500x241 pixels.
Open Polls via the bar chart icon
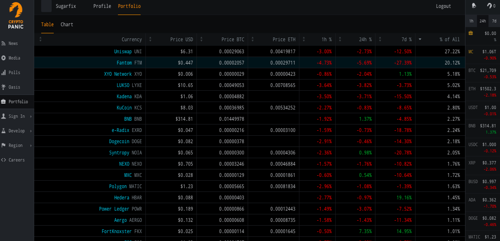[4, 72]
